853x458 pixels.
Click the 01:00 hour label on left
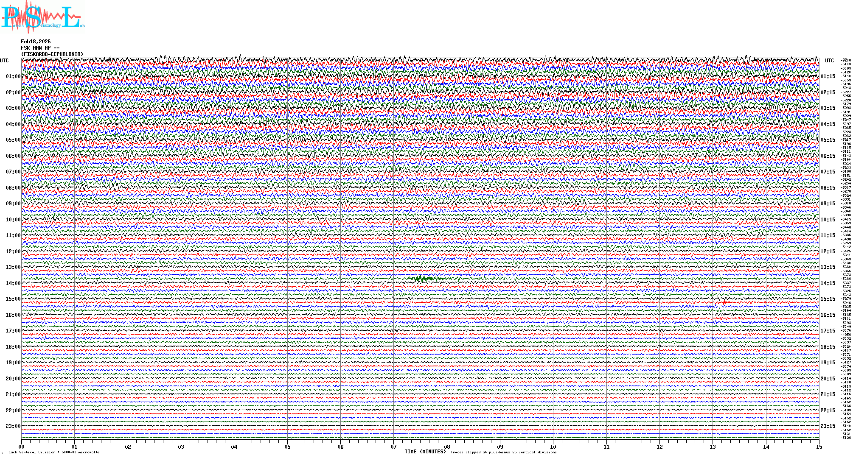point(13,76)
